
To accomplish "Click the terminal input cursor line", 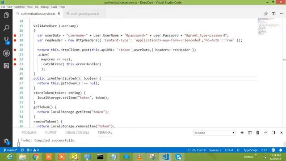I will tap(18, 144).
